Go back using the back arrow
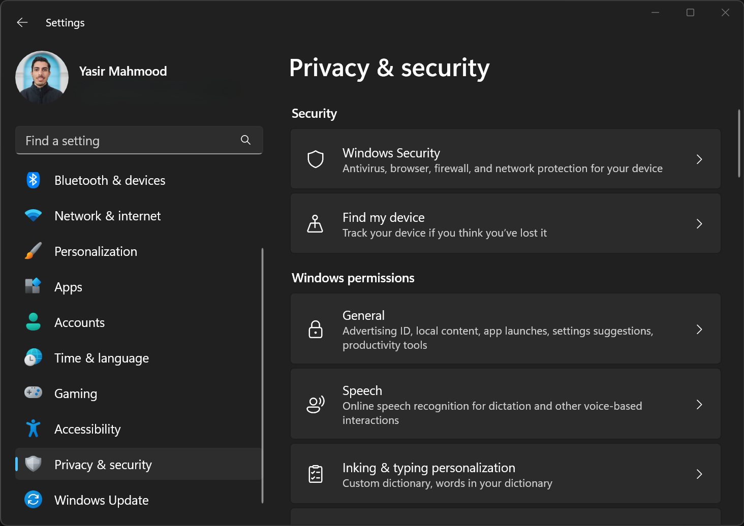Viewport: 744px width, 526px height. (x=22, y=22)
